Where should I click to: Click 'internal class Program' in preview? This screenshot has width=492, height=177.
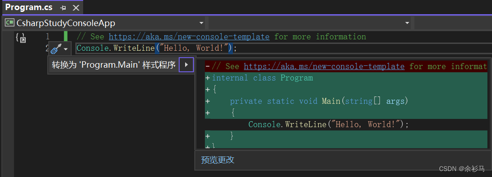coord(262,78)
